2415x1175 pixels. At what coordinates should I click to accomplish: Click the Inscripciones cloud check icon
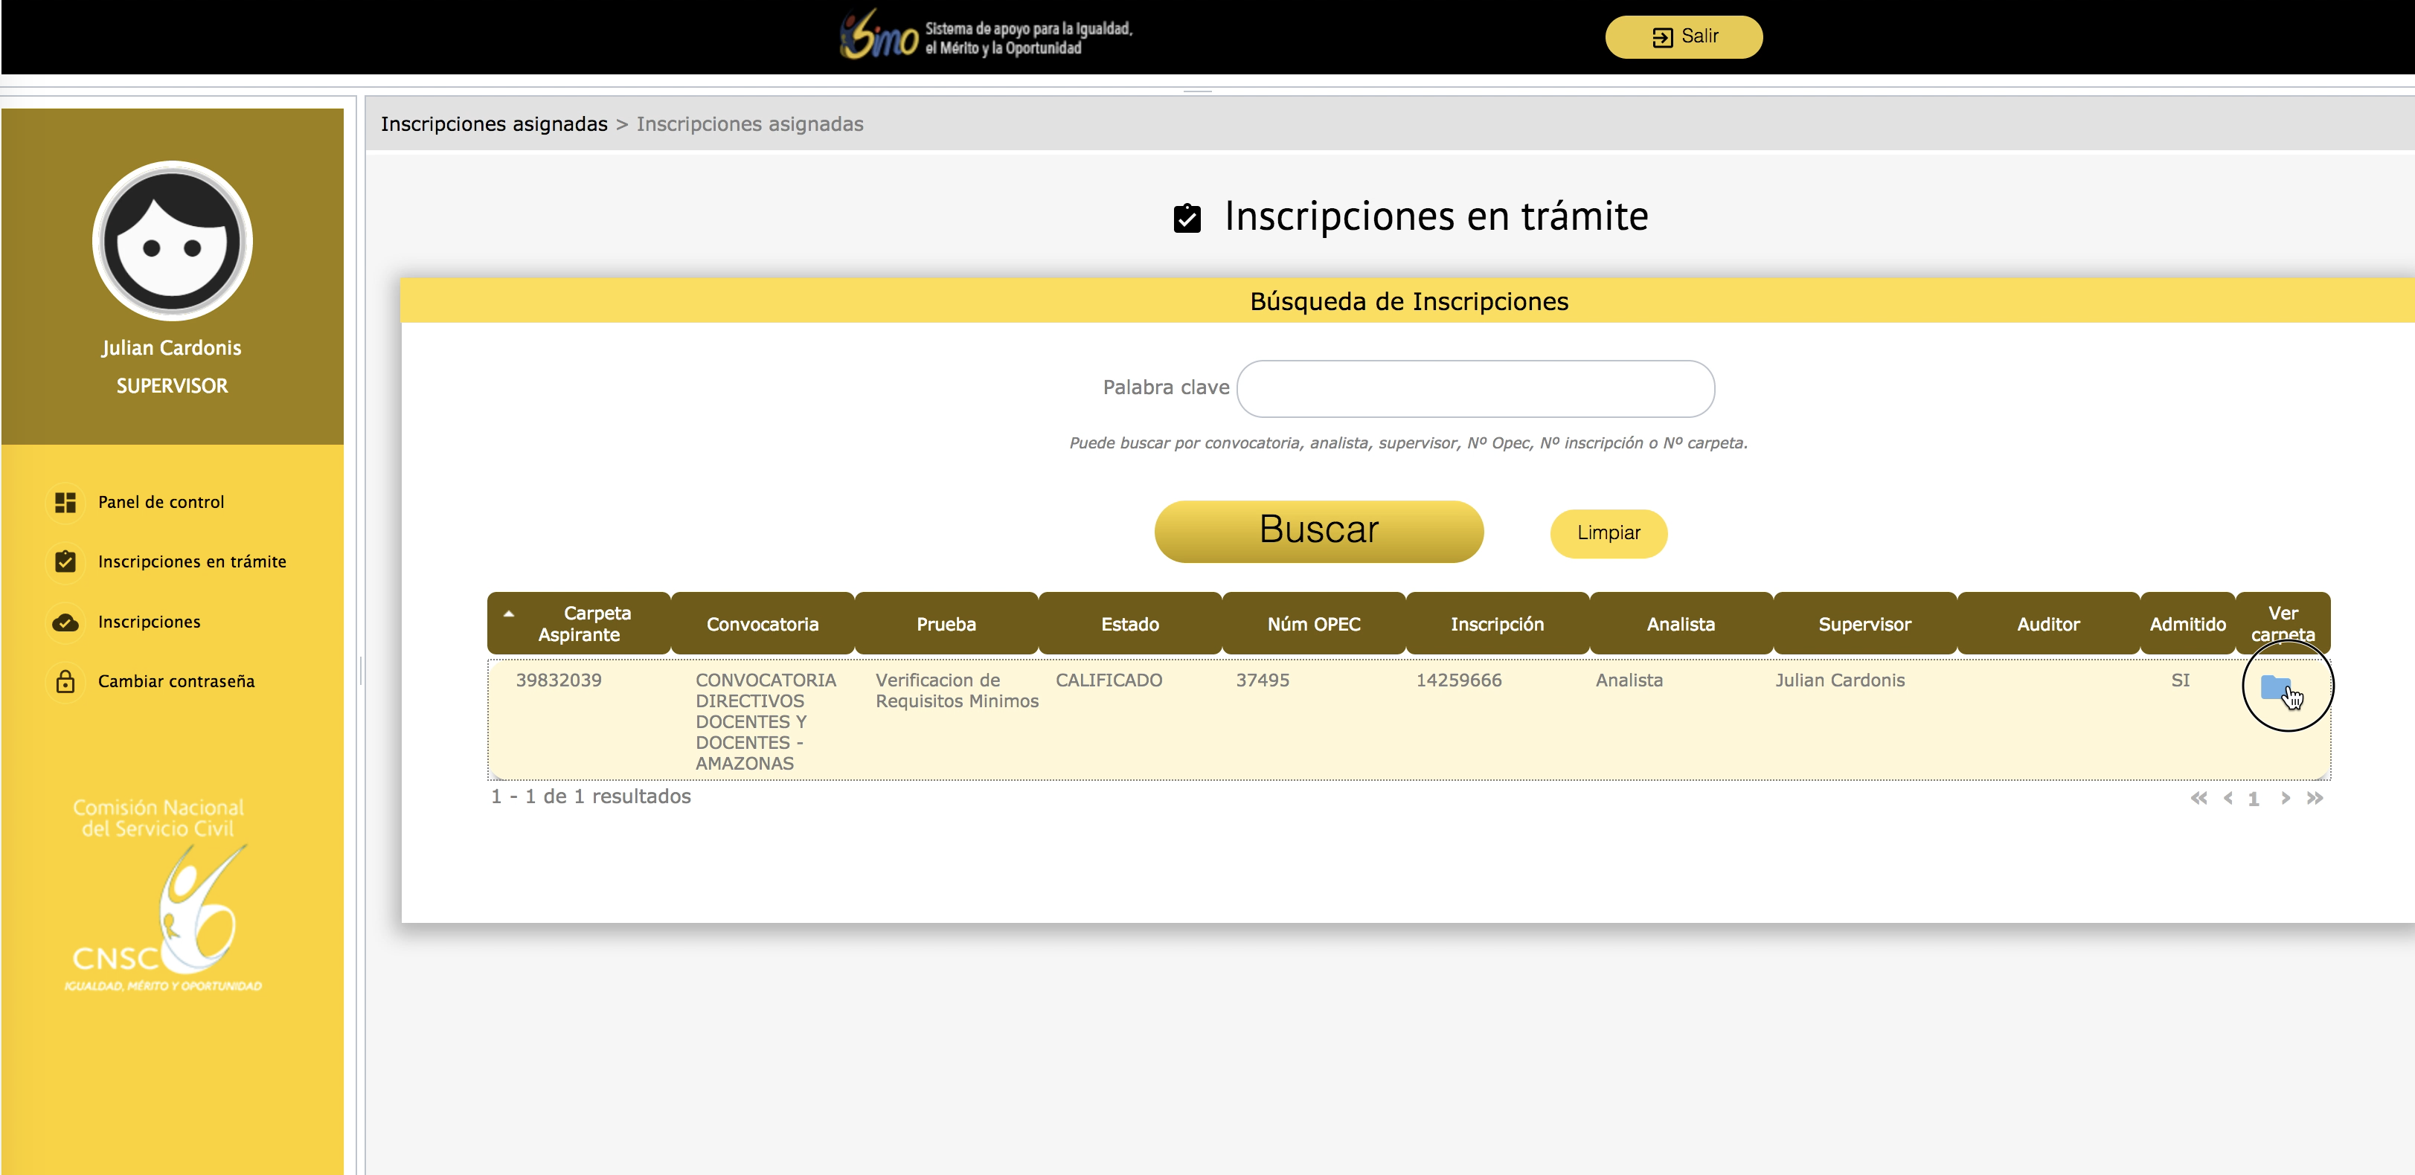point(65,622)
